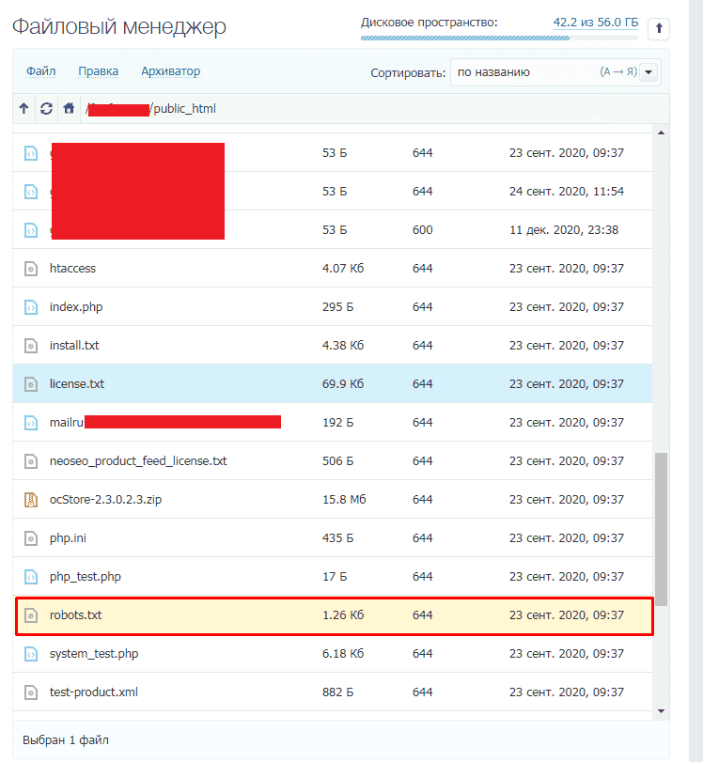The width and height of the screenshot is (703, 762).
Task: Click the upload arrow button beside disk space
Action: click(659, 28)
